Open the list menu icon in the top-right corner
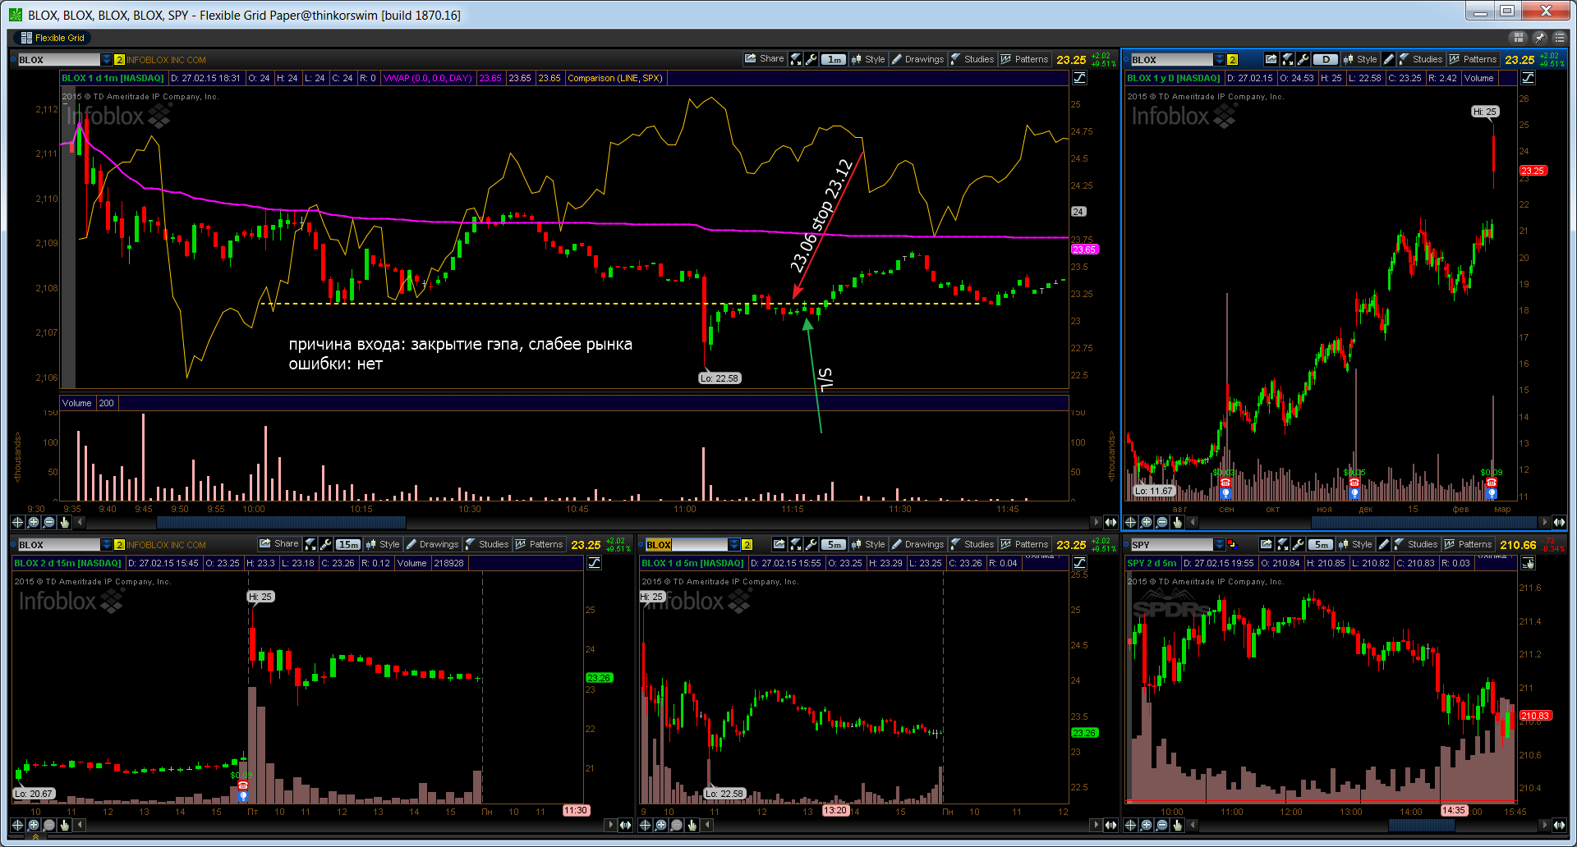 (x=1559, y=38)
